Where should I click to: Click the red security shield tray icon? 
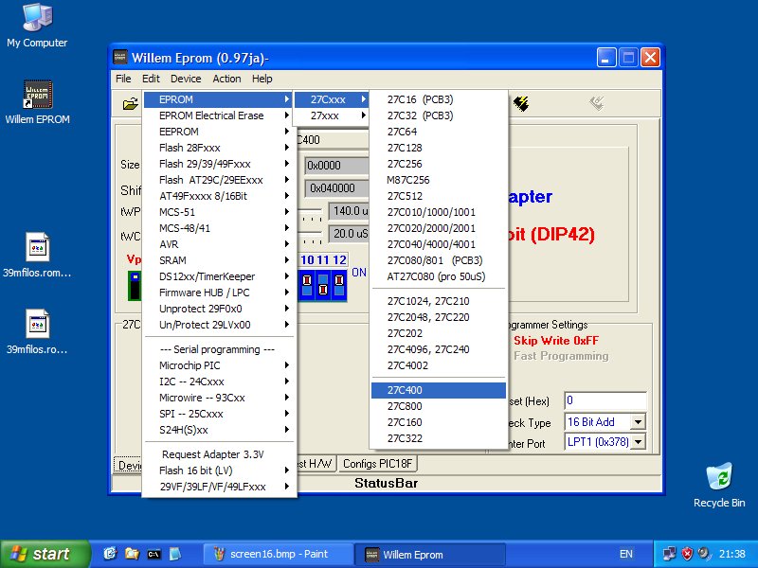click(687, 554)
